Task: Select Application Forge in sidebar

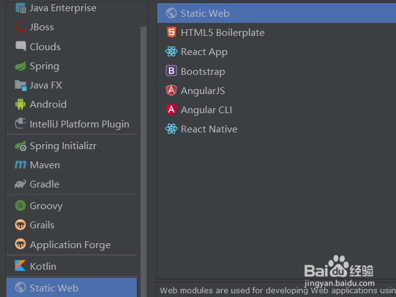Action: [70, 245]
